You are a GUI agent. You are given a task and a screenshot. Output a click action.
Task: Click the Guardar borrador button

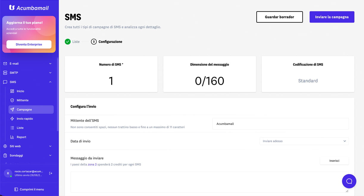click(x=279, y=17)
